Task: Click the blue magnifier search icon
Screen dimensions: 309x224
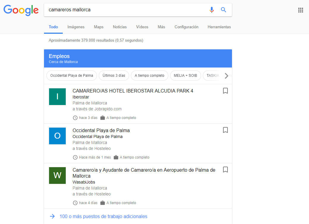Action: click(224, 10)
